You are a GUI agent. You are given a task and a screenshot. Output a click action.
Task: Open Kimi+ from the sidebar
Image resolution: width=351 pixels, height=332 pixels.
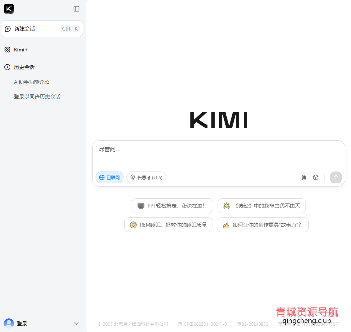pyautogui.click(x=20, y=49)
